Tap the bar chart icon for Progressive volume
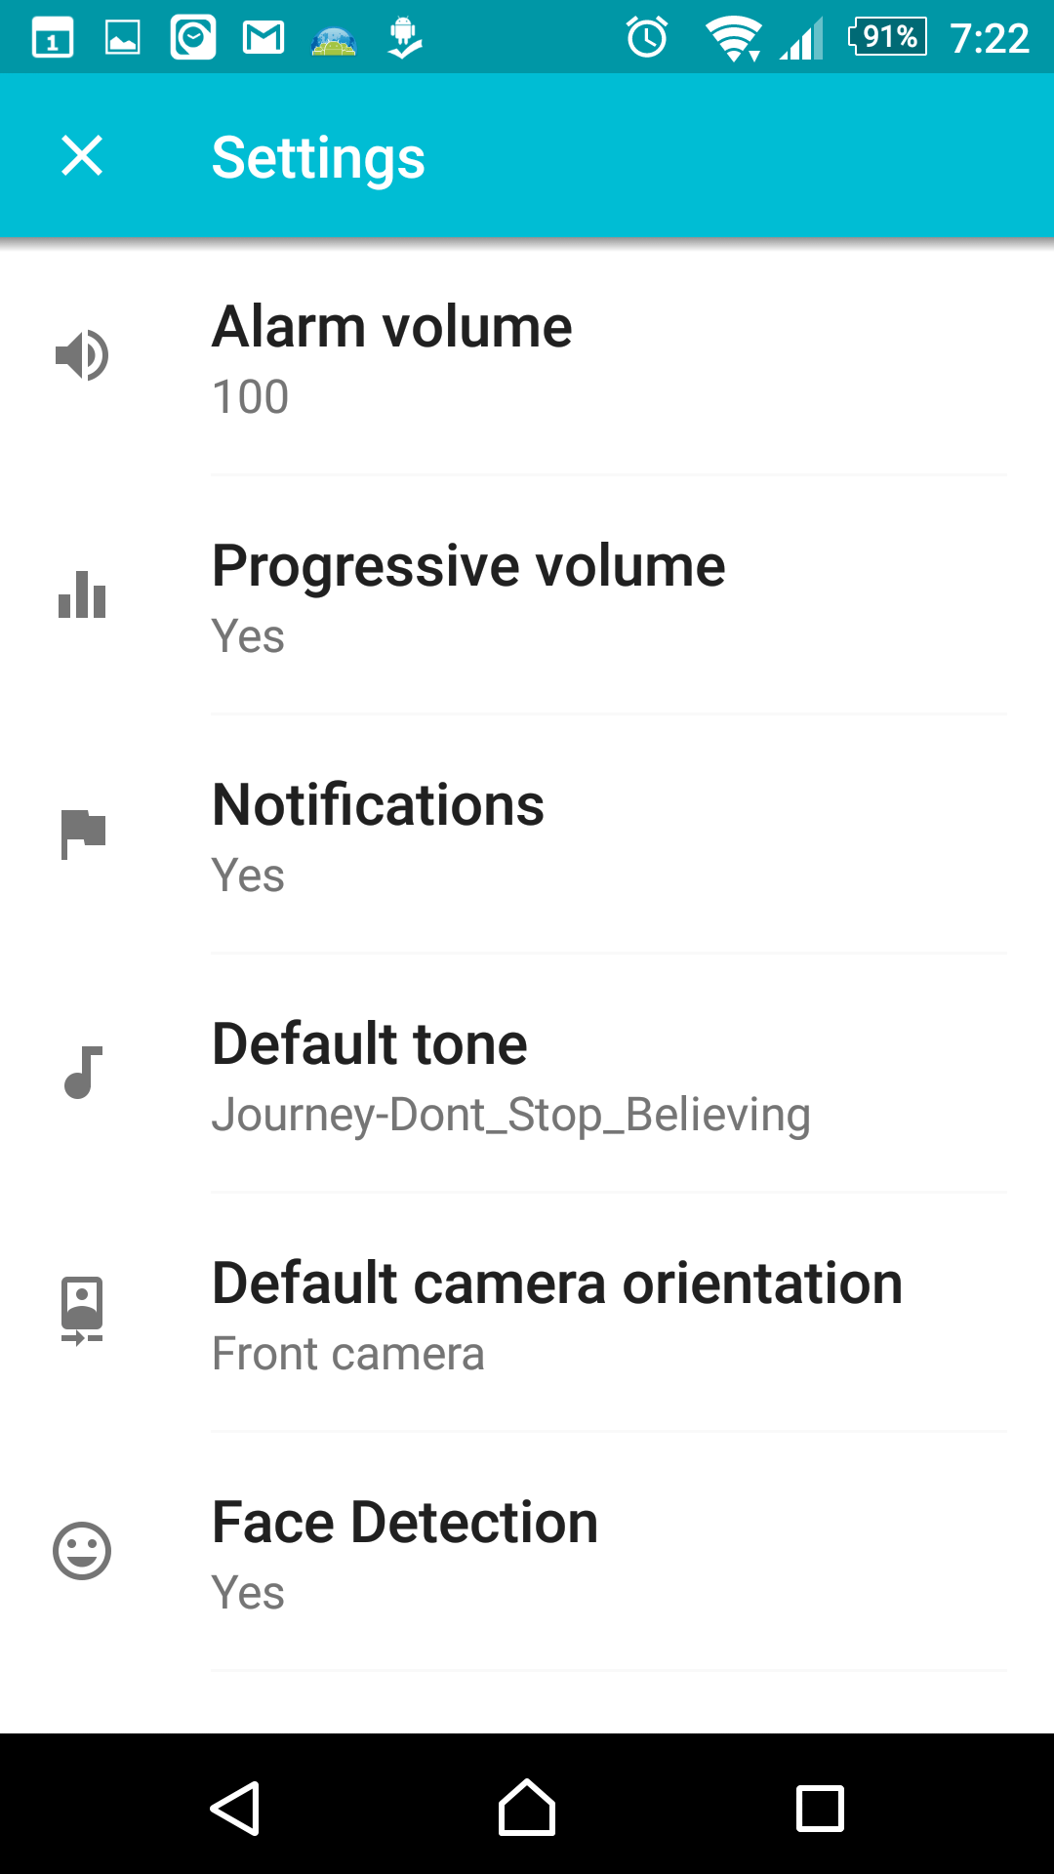This screenshot has width=1054, height=1874. (82, 594)
